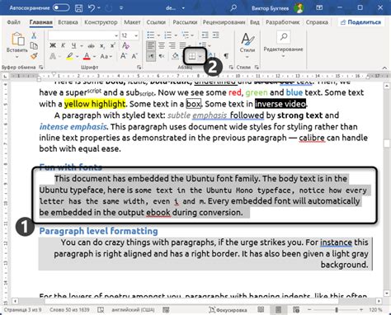Toggle bold with the Ж button
Image resolution: width=391 pixels, height=315 pixels.
pyautogui.click(x=53, y=45)
